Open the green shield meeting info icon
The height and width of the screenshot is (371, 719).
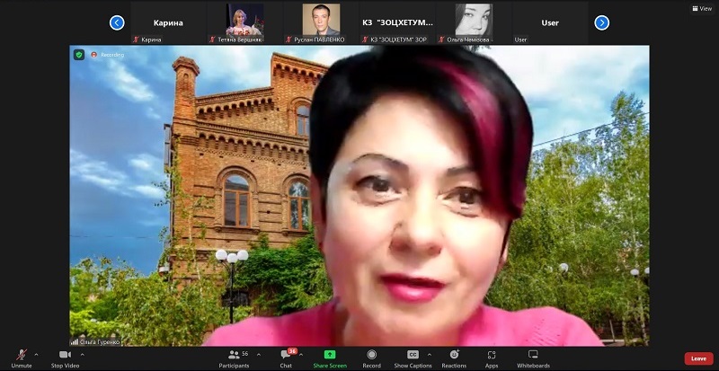point(79,55)
